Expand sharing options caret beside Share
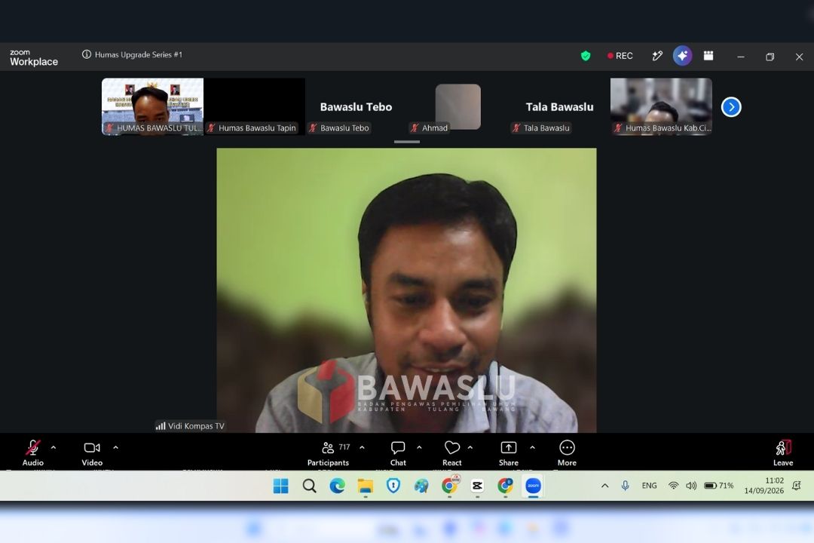The height and width of the screenshot is (543, 814). click(x=532, y=447)
